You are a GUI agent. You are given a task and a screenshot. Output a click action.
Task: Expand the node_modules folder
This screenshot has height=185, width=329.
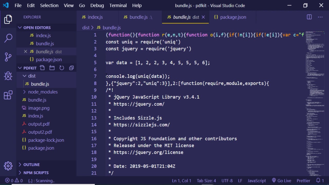[x=43, y=92]
